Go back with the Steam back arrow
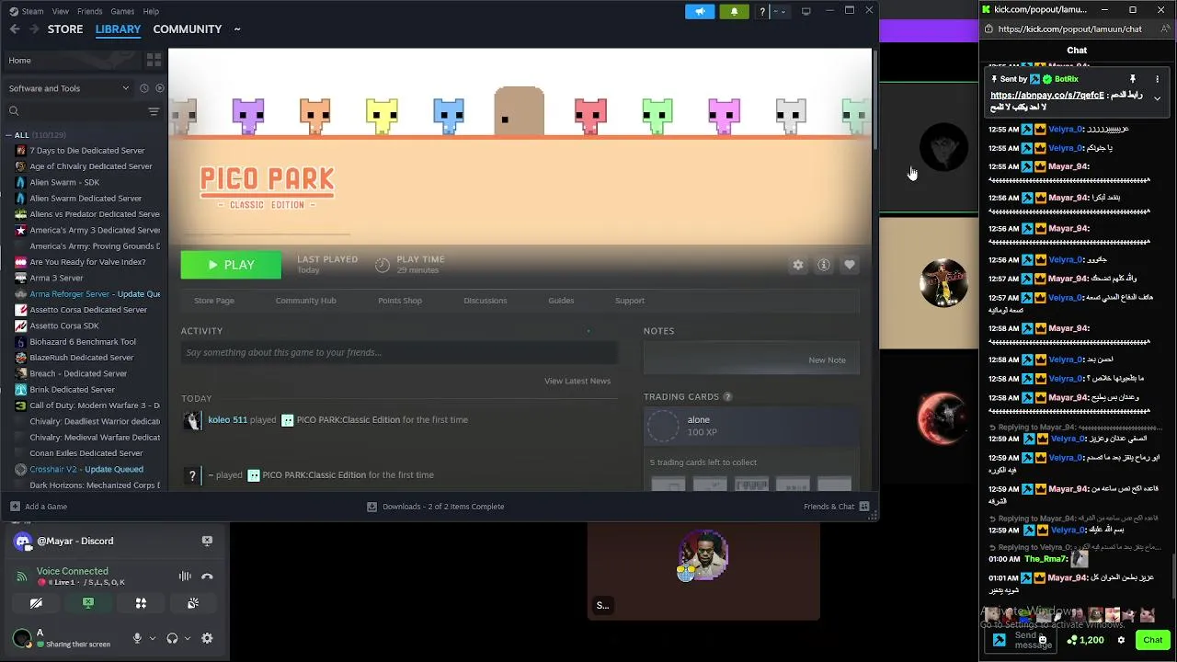This screenshot has width=1177, height=662. click(x=14, y=29)
